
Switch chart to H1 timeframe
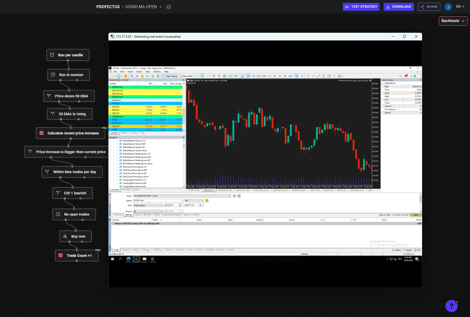269,76
